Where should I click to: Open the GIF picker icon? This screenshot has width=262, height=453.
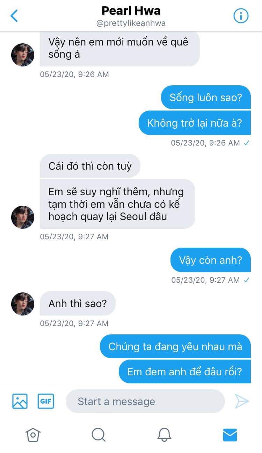[x=46, y=401]
